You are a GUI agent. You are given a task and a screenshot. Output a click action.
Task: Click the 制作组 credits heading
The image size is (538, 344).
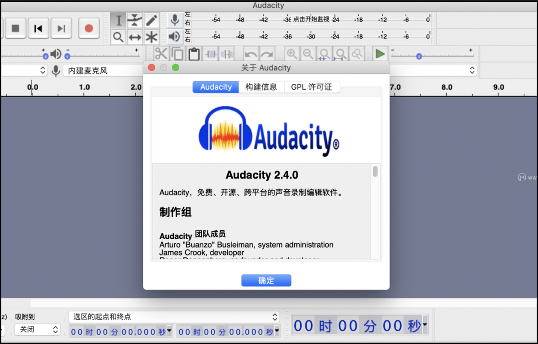(175, 212)
